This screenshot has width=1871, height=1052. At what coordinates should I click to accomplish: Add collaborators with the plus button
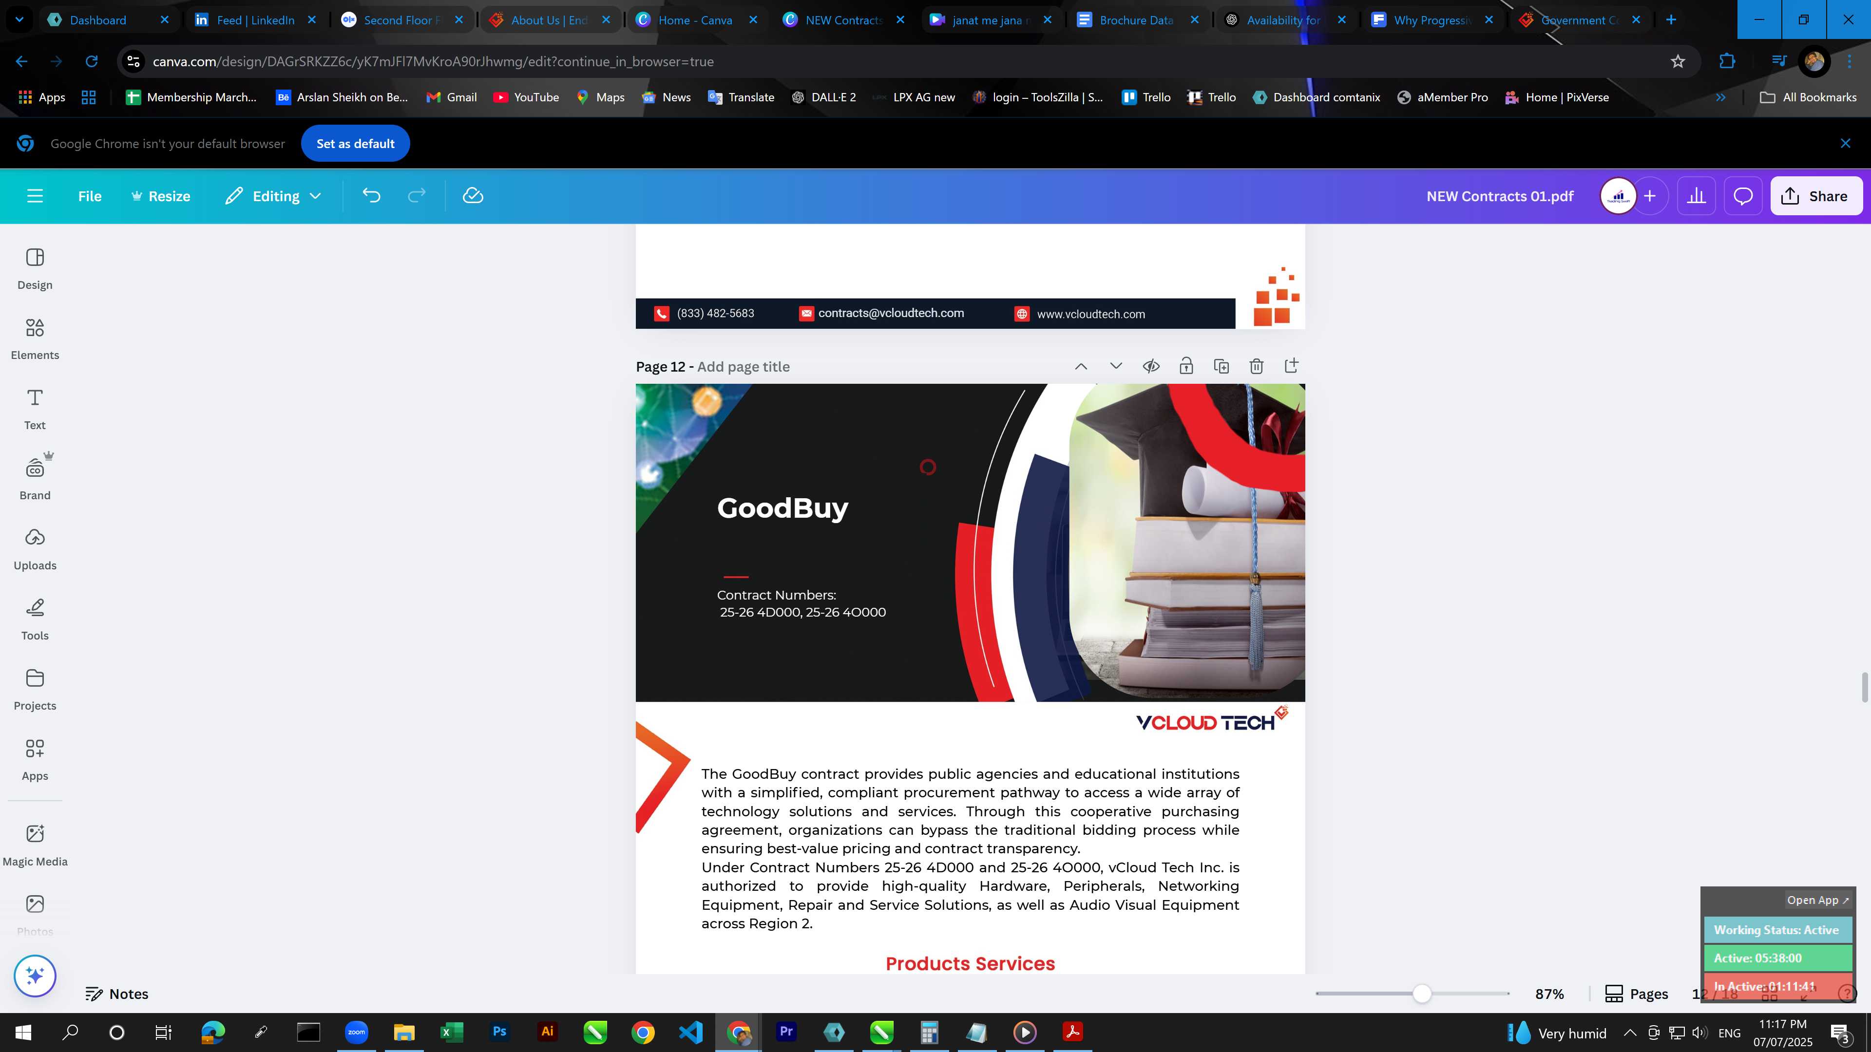point(1649,196)
